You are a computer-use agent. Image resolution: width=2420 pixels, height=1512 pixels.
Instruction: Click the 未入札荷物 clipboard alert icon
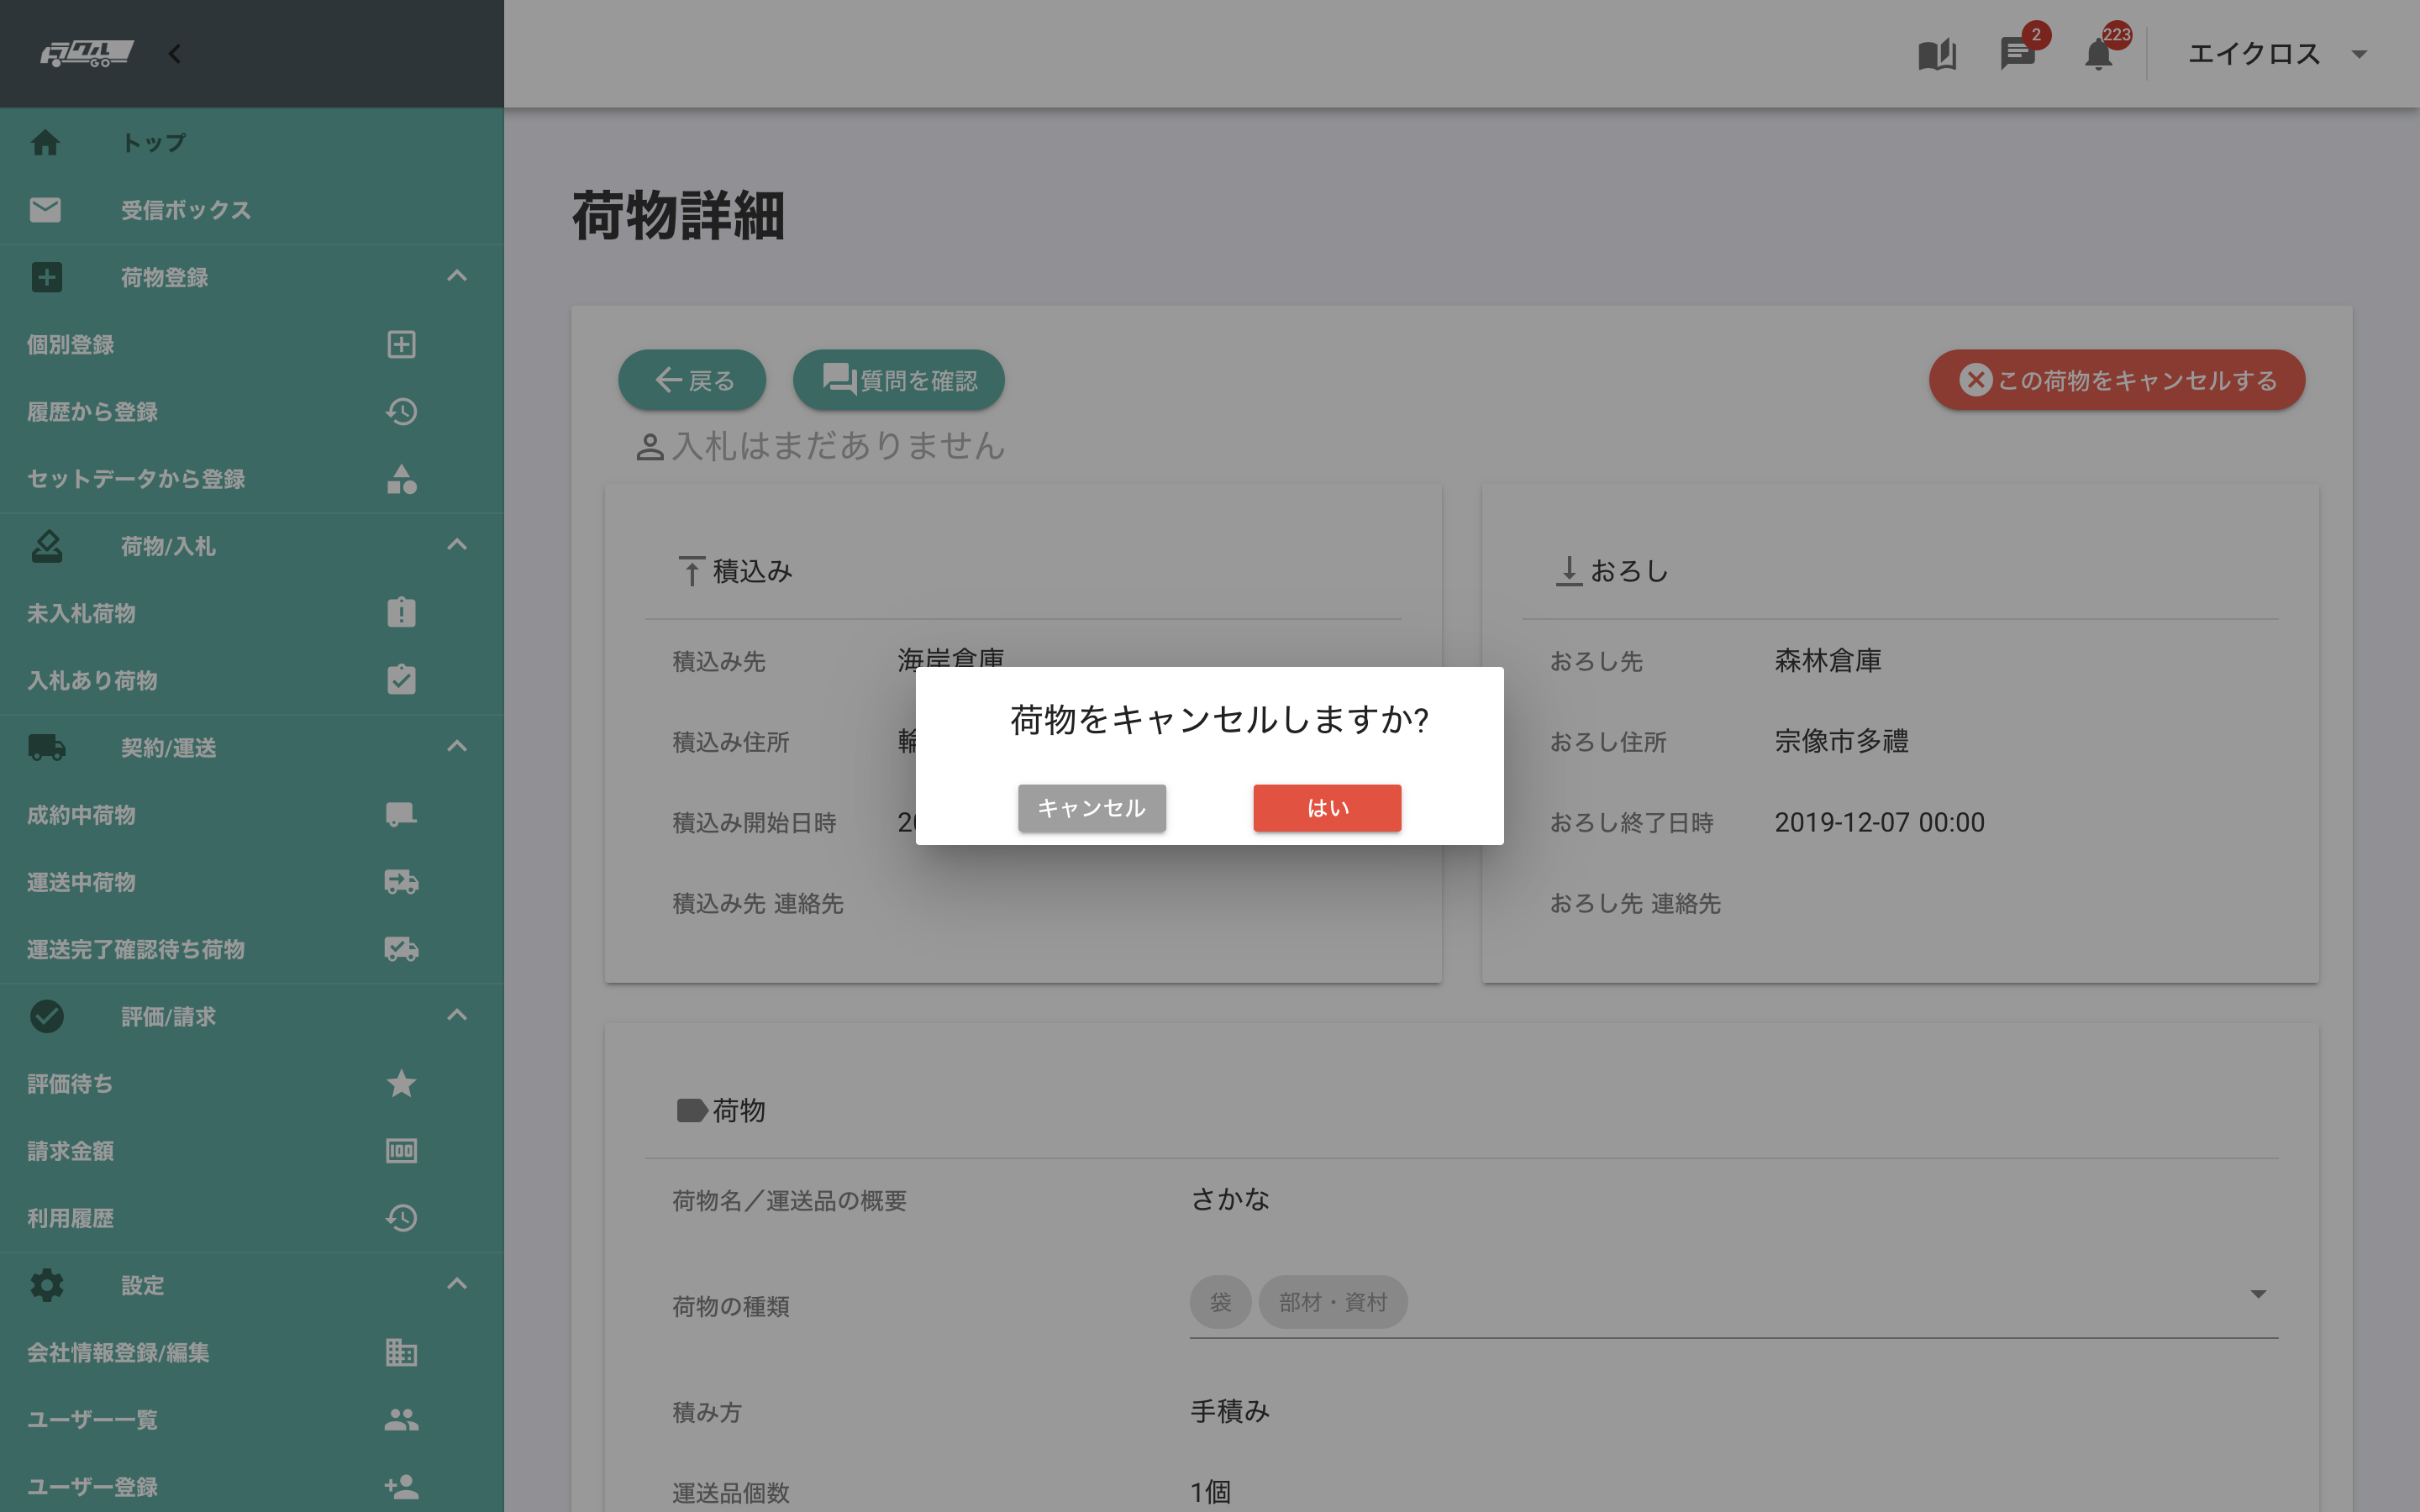(401, 612)
